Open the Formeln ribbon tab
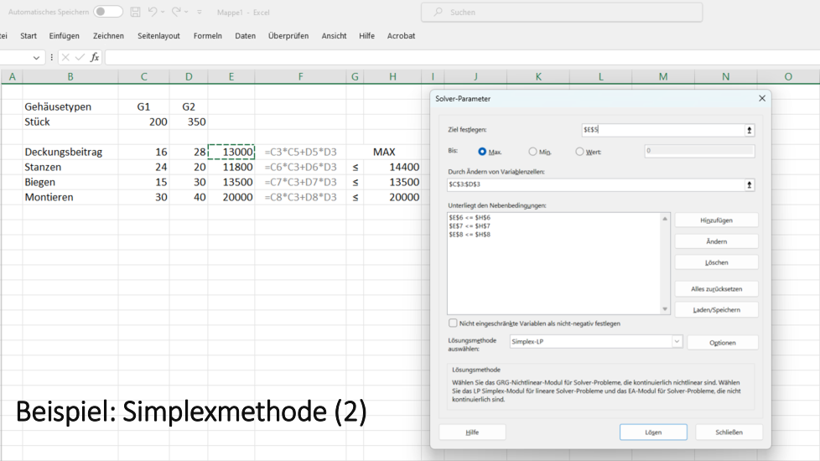 tap(207, 36)
